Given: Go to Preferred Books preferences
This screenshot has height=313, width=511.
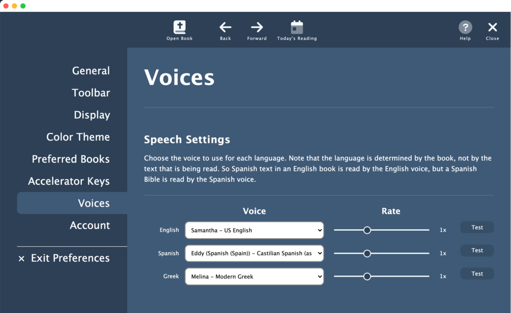Looking at the screenshot, I should [71, 159].
